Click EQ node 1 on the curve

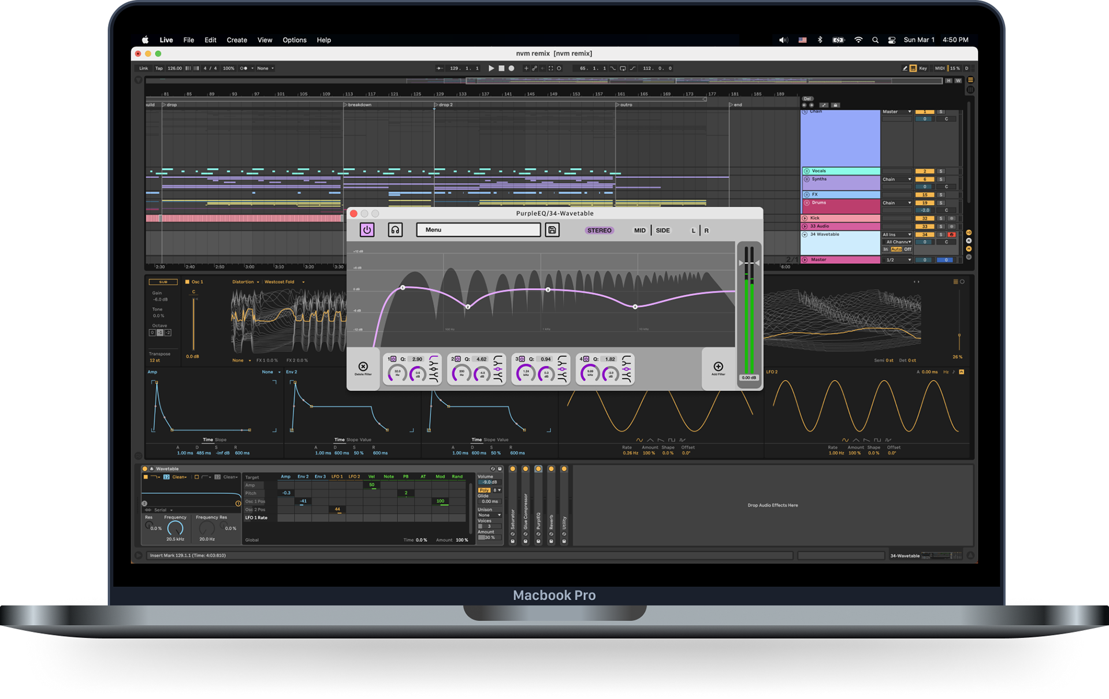[x=403, y=288]
